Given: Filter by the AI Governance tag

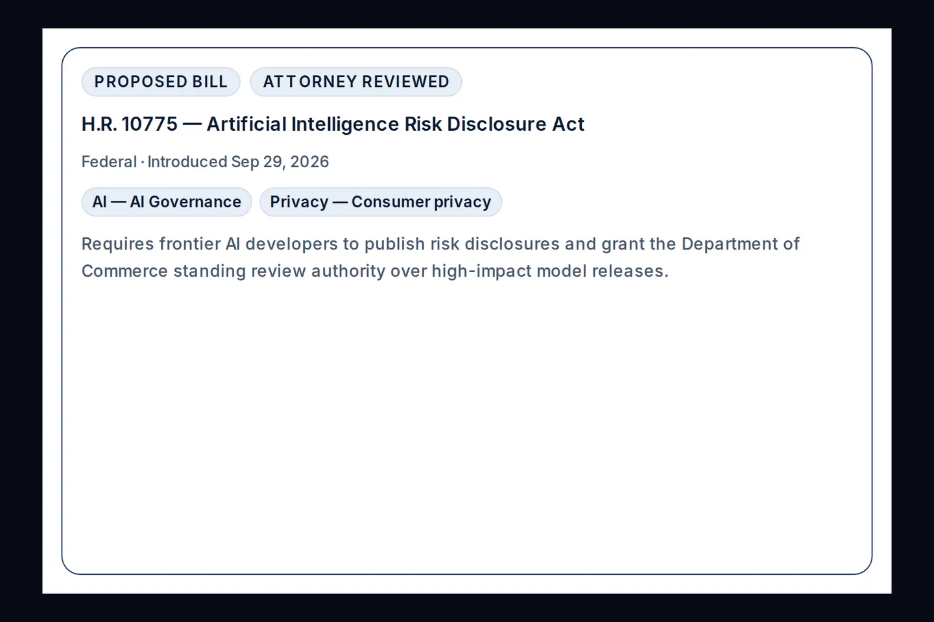Looking at the screenshot, I should [167, 202].
